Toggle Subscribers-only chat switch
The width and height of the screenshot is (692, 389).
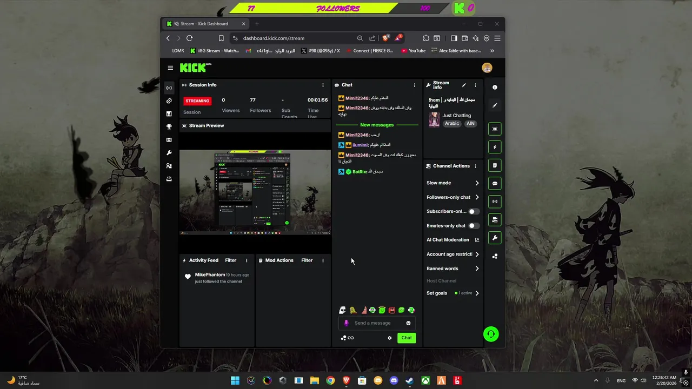pos(474,211)
